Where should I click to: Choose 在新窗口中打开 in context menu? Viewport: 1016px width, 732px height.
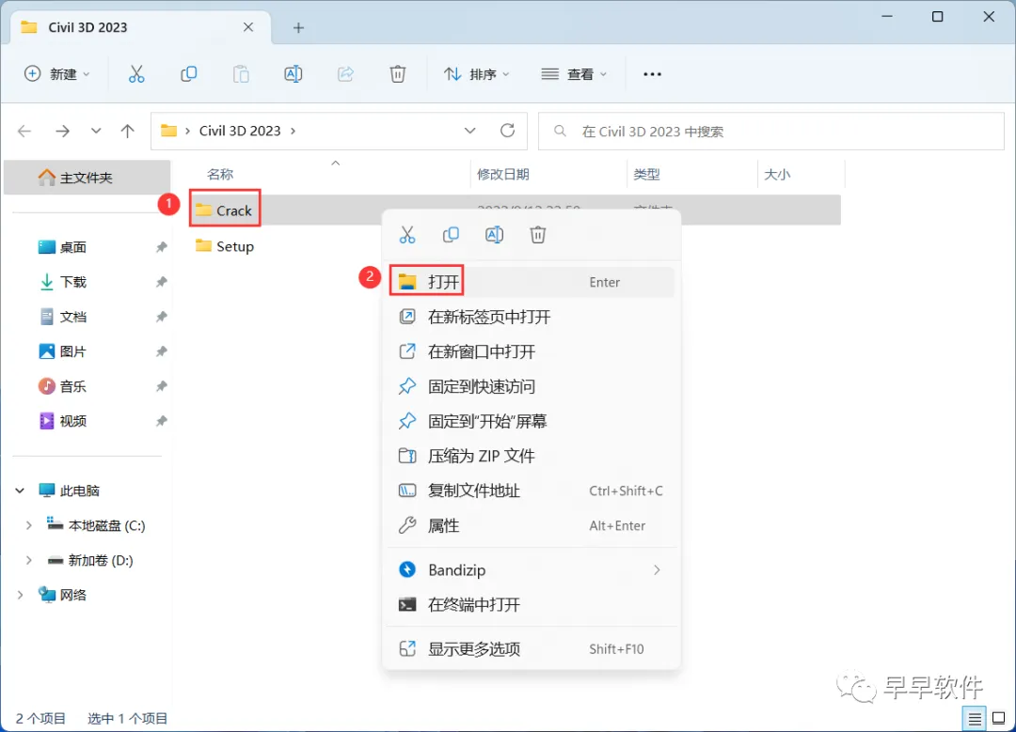[532, 351]
